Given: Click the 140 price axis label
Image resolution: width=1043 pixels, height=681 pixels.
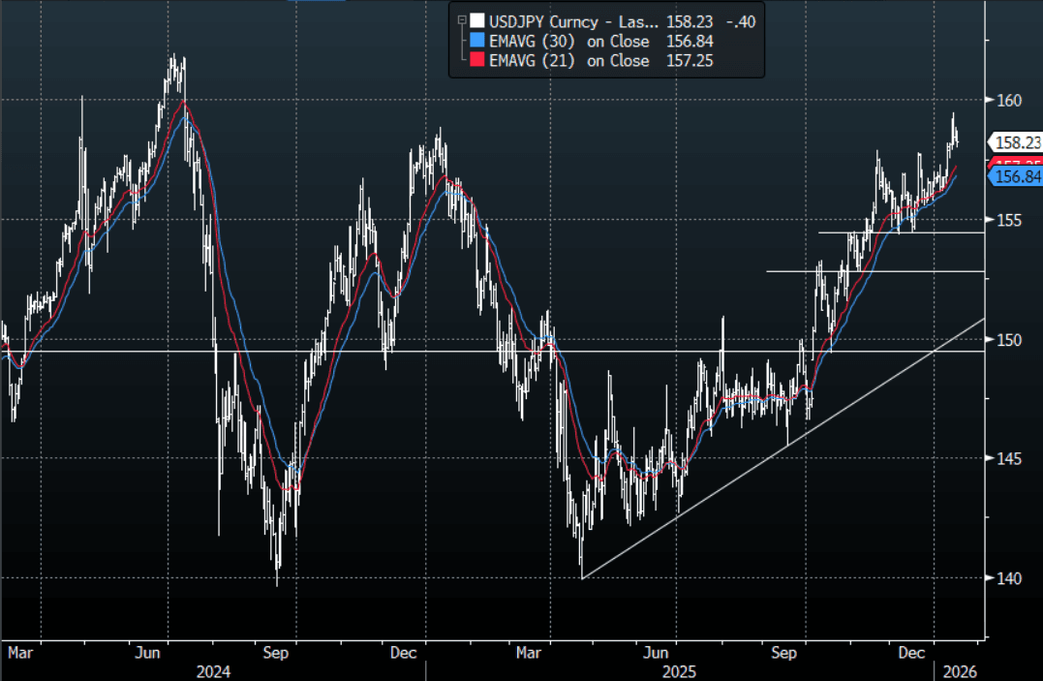Looking at the screenshot, I should (x=1010, y=578).
